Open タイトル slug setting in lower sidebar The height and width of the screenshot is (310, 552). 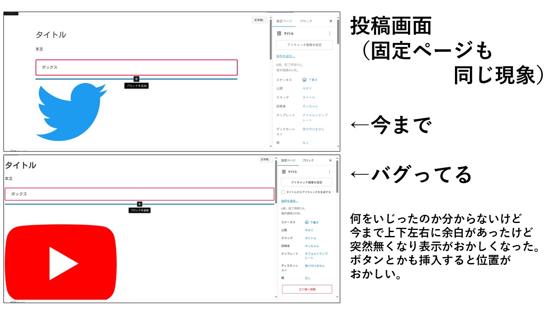(310, 238)
